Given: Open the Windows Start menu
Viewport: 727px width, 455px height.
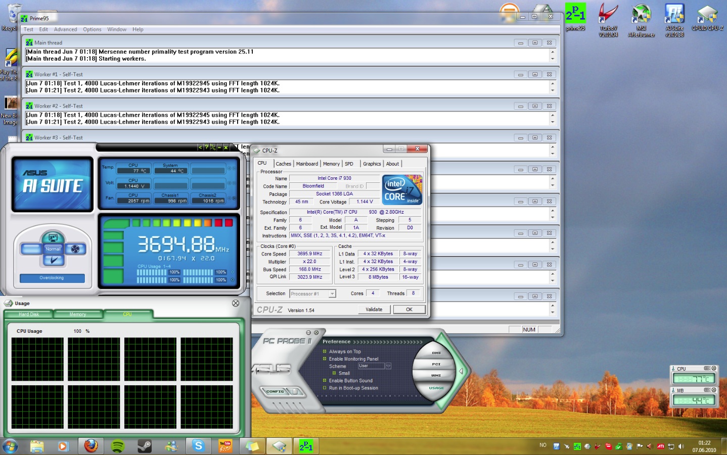Looking at the screenshot, I should [x=10, y=446].
